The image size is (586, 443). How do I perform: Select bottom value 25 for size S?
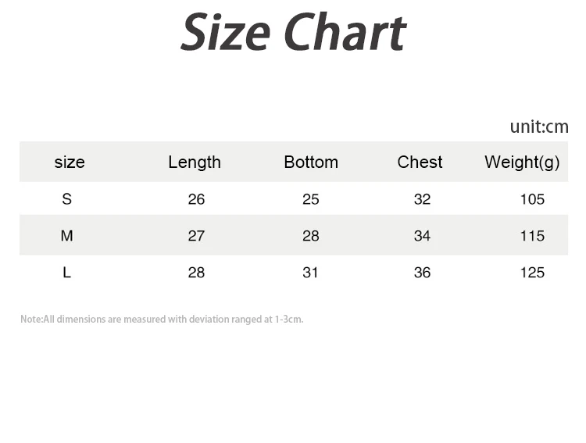pyautogui.click(x=311, y=199)
